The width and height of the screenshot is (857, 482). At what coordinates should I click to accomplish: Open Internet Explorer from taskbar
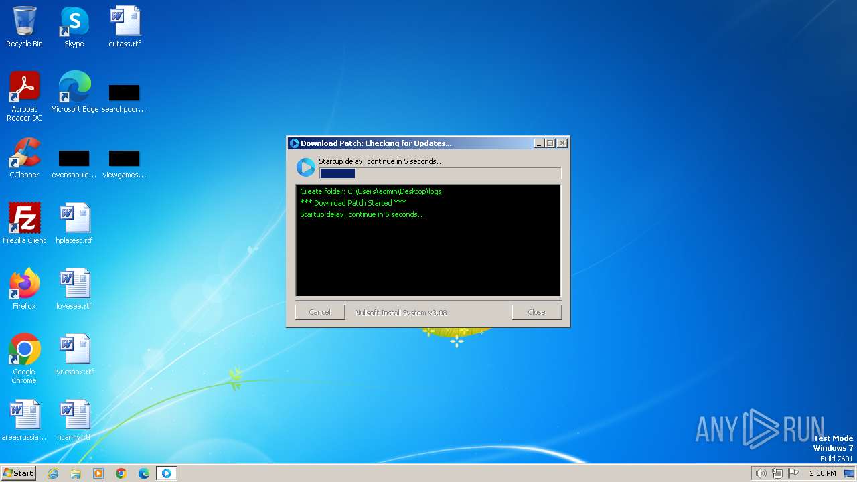53,473
